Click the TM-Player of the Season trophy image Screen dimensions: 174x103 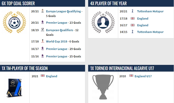point(14,88)
